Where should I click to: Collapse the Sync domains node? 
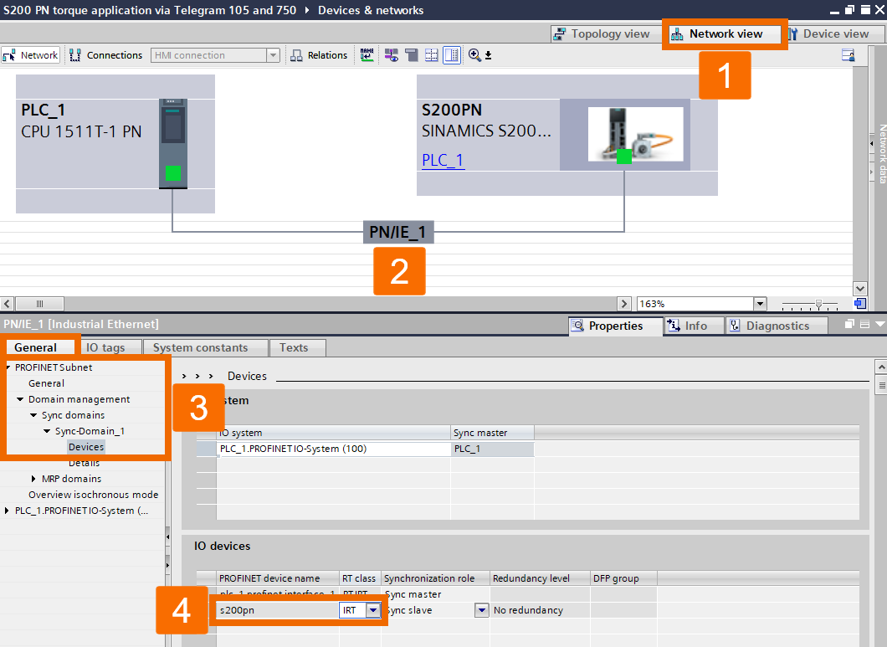[x=33, y=415]
